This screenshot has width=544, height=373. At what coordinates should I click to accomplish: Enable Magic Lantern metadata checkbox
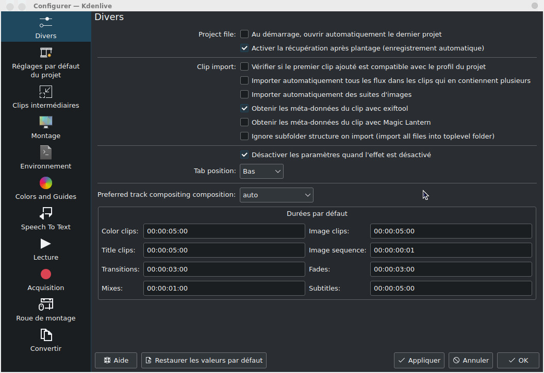244,123
